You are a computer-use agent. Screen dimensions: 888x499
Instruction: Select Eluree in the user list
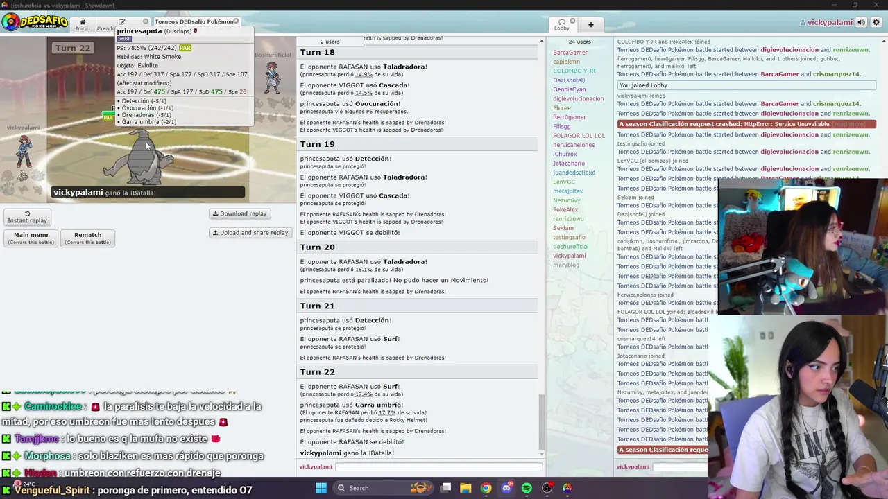[561, 108]
